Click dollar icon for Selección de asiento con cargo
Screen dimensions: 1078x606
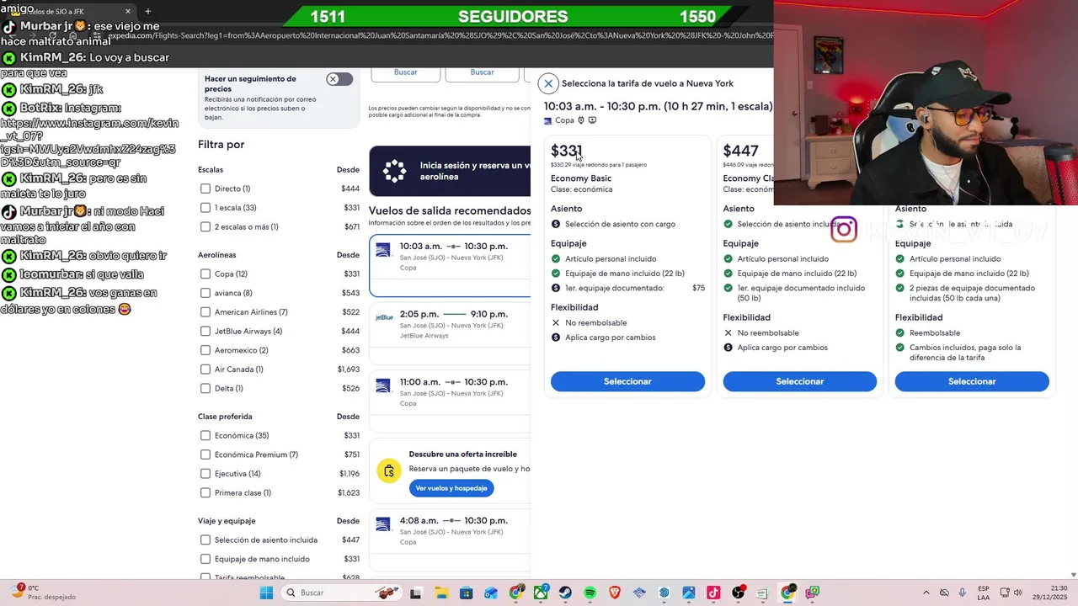pos(556,224)
